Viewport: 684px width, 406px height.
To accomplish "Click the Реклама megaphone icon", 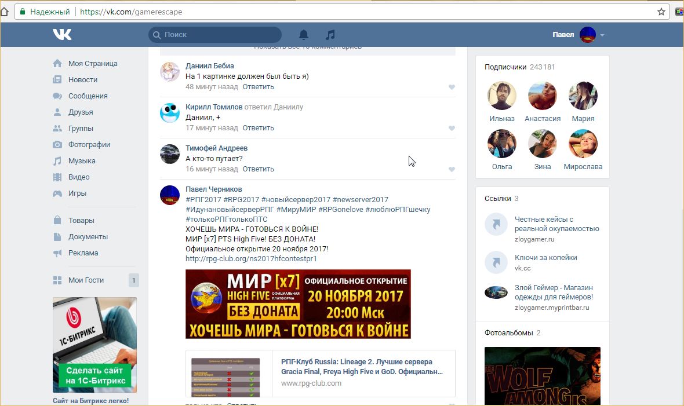I will [57, 253].
